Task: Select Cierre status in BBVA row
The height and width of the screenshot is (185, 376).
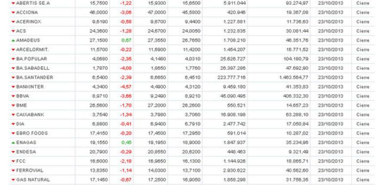Action: click(x=363, y=96)
